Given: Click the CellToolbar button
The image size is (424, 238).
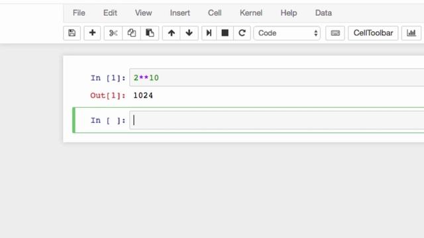Looking at the screenshot, I should [373, 33].
